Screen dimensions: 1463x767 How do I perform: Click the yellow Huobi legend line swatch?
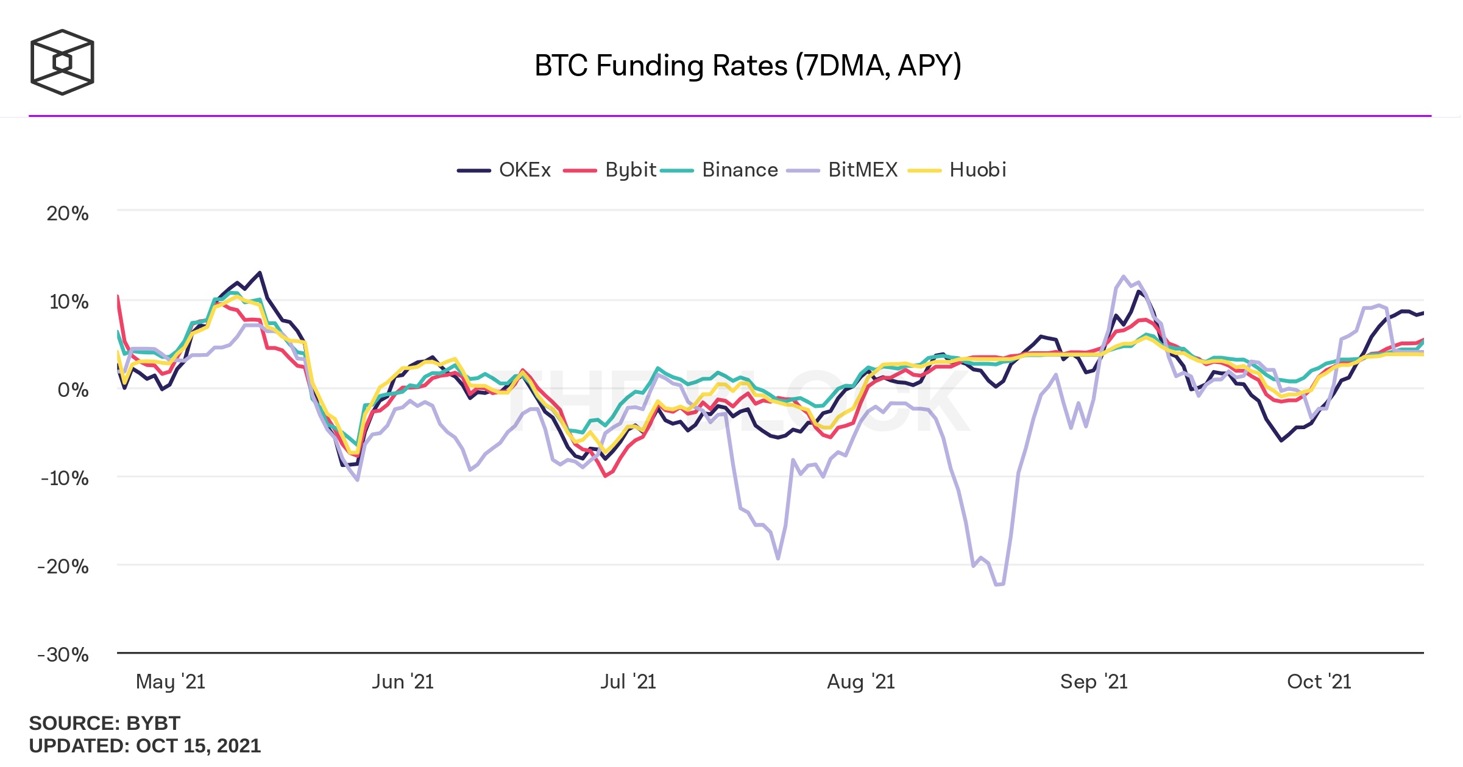[x=924, y=170]
